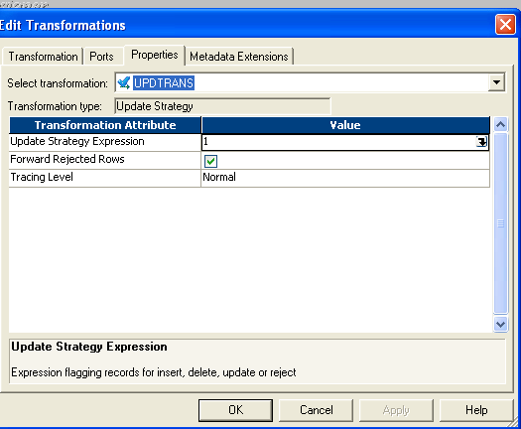Open the Ports tab

tap(101, 57)
